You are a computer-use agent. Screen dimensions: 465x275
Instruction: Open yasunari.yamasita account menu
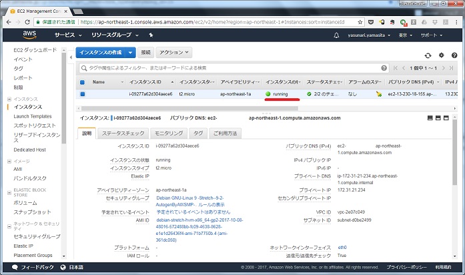(x=369, y=35)
